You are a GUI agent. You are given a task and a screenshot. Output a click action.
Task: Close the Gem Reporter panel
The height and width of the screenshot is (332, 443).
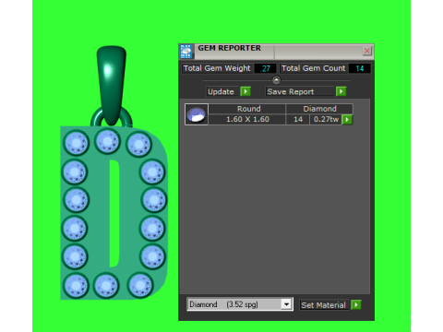pos(366,51)
